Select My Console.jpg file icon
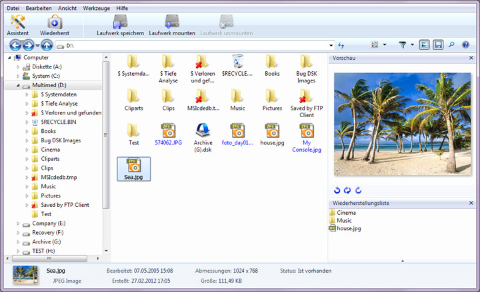The height and width of the screenshot is (292, 480). [x=307, y=138]
